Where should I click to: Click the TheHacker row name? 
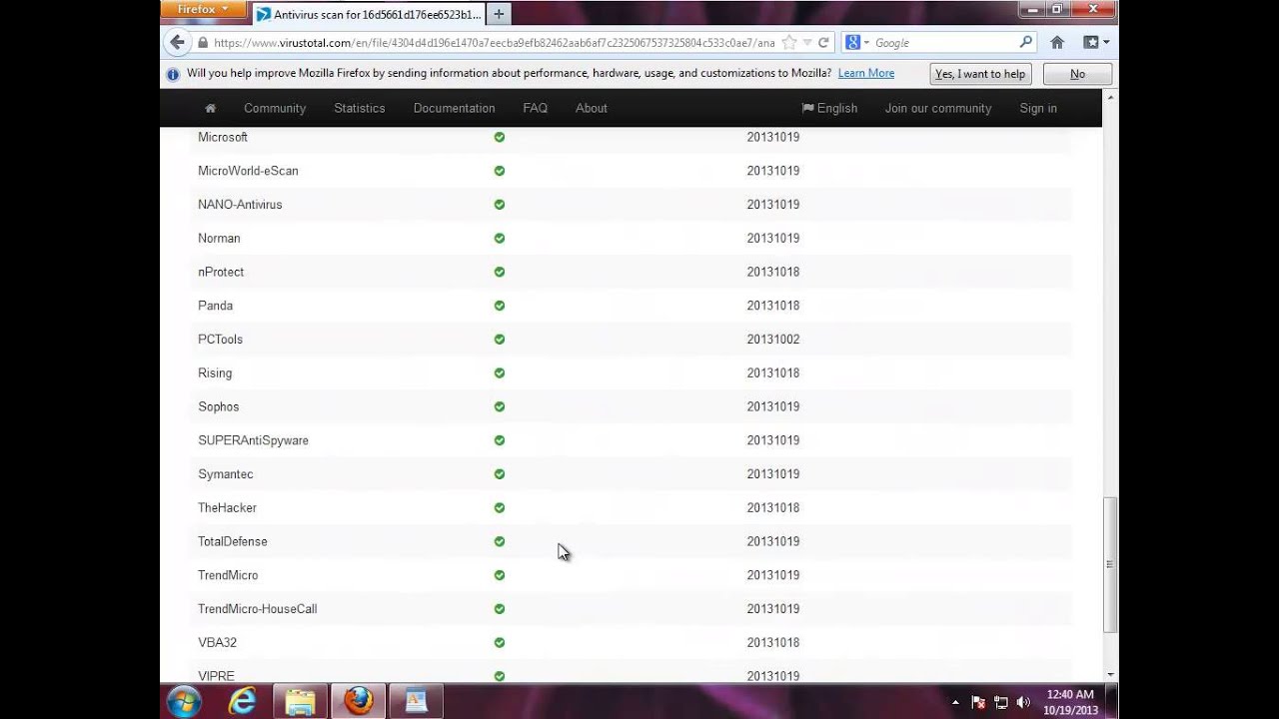pos(227,508)
